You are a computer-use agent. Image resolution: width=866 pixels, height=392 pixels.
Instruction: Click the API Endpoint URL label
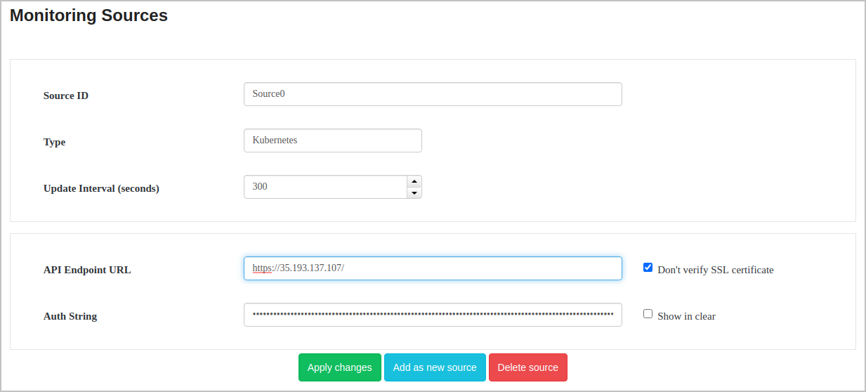point(87,270)
